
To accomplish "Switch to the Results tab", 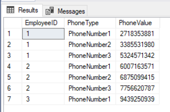I will [x=22, y=10].
